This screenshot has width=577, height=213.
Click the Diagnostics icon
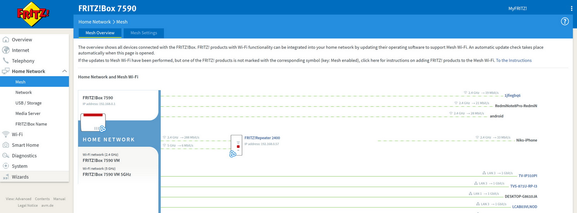tap(6, 155)
